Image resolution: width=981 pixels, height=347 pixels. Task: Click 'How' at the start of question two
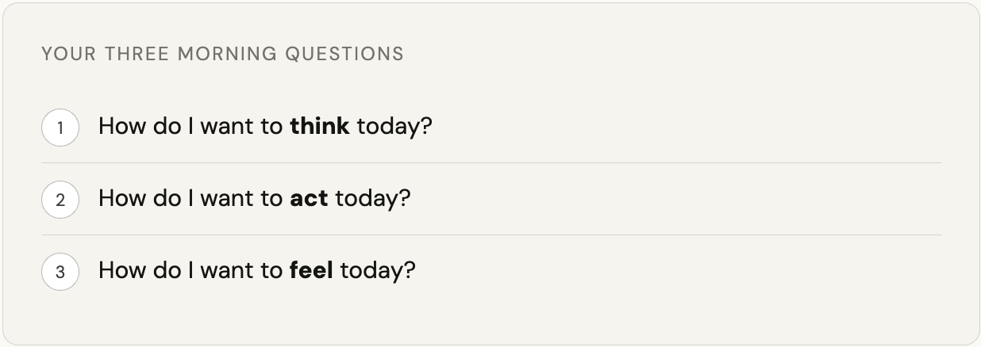[x=119, y=199]
